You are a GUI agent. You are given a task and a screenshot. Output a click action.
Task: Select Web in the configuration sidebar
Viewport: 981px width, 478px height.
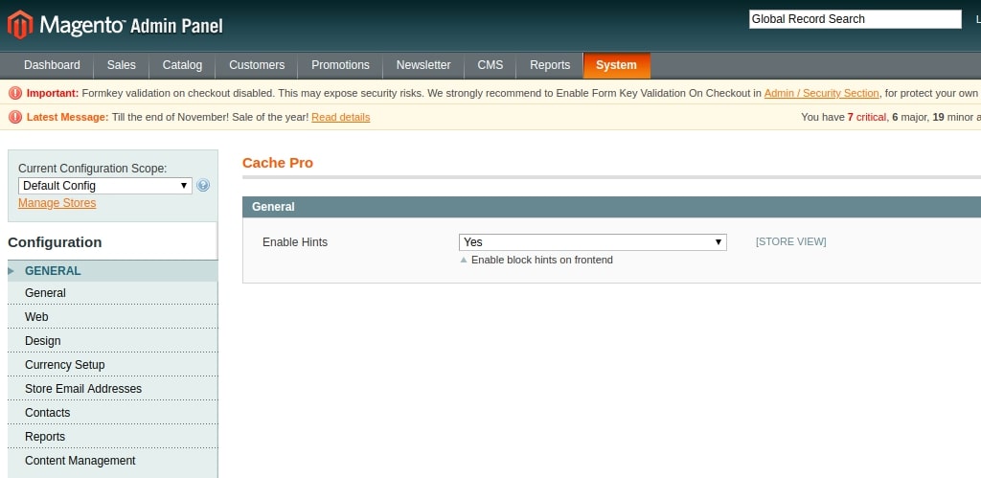tap(113, 316)
